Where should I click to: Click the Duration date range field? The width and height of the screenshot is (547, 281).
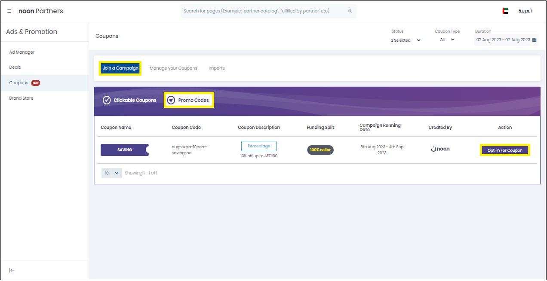(x=507, y=40)
